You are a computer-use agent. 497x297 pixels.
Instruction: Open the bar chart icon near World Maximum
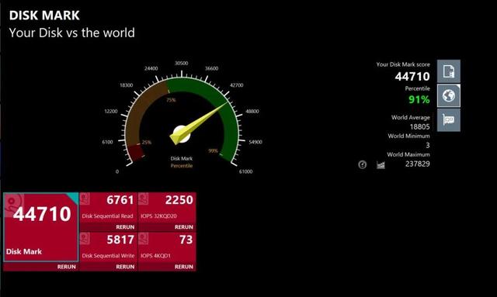(x=381, y=164)
